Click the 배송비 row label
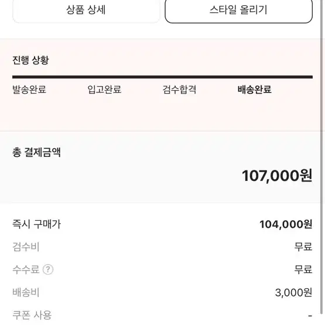Screen dimensions: 325x325 pyautogui.click(x=26, y=292)
